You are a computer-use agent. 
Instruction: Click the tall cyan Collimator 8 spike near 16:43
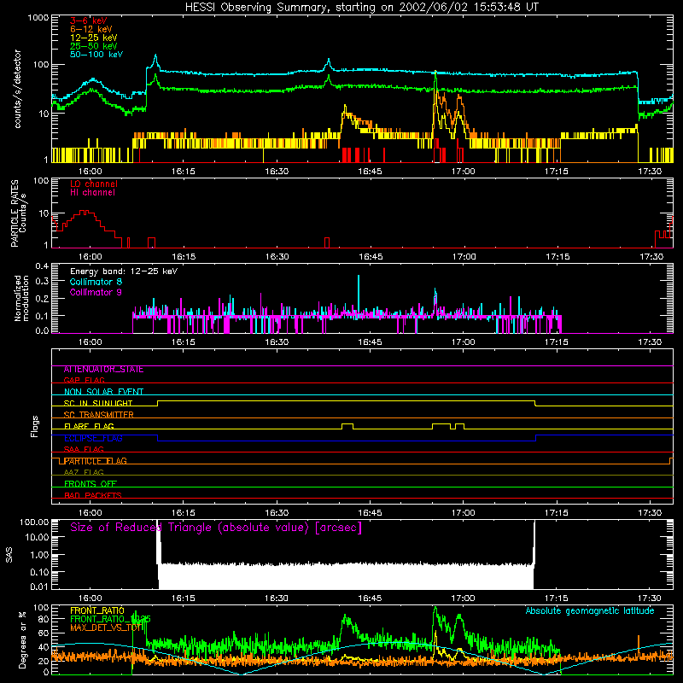click(x=359, y=296)
